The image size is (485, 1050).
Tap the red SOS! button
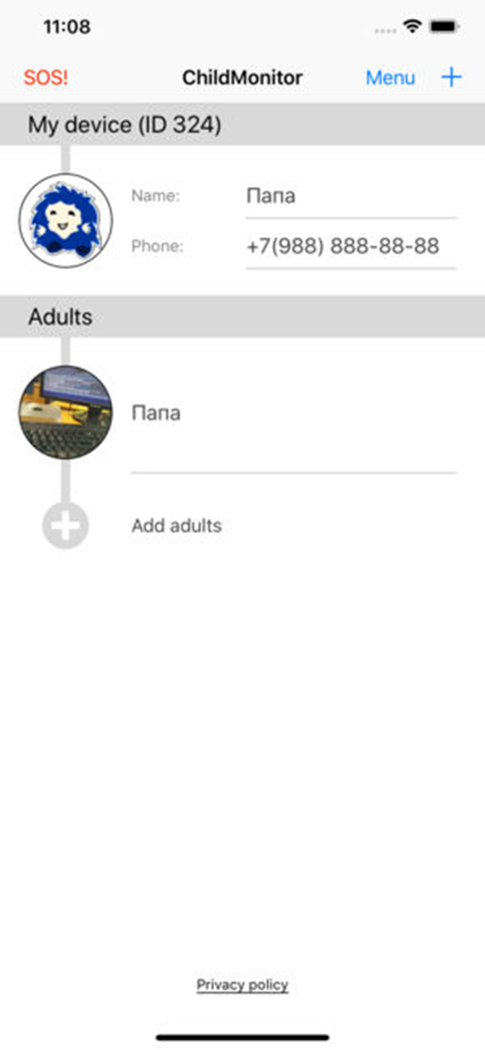pos(46,78)
